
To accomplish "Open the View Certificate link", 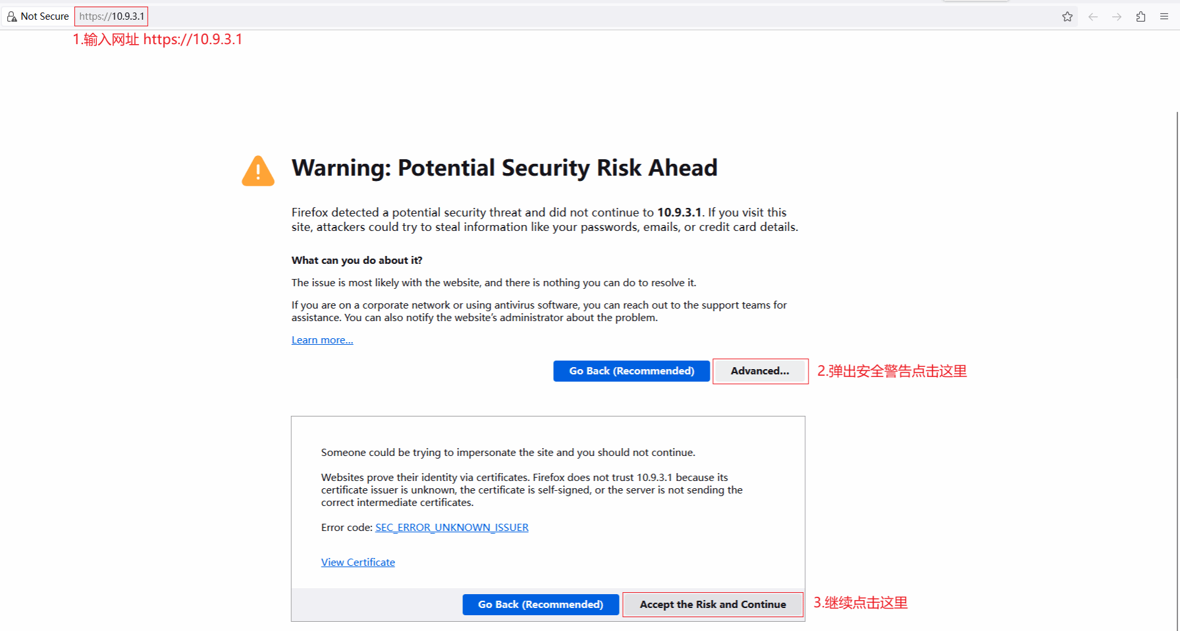I will 358,563.
